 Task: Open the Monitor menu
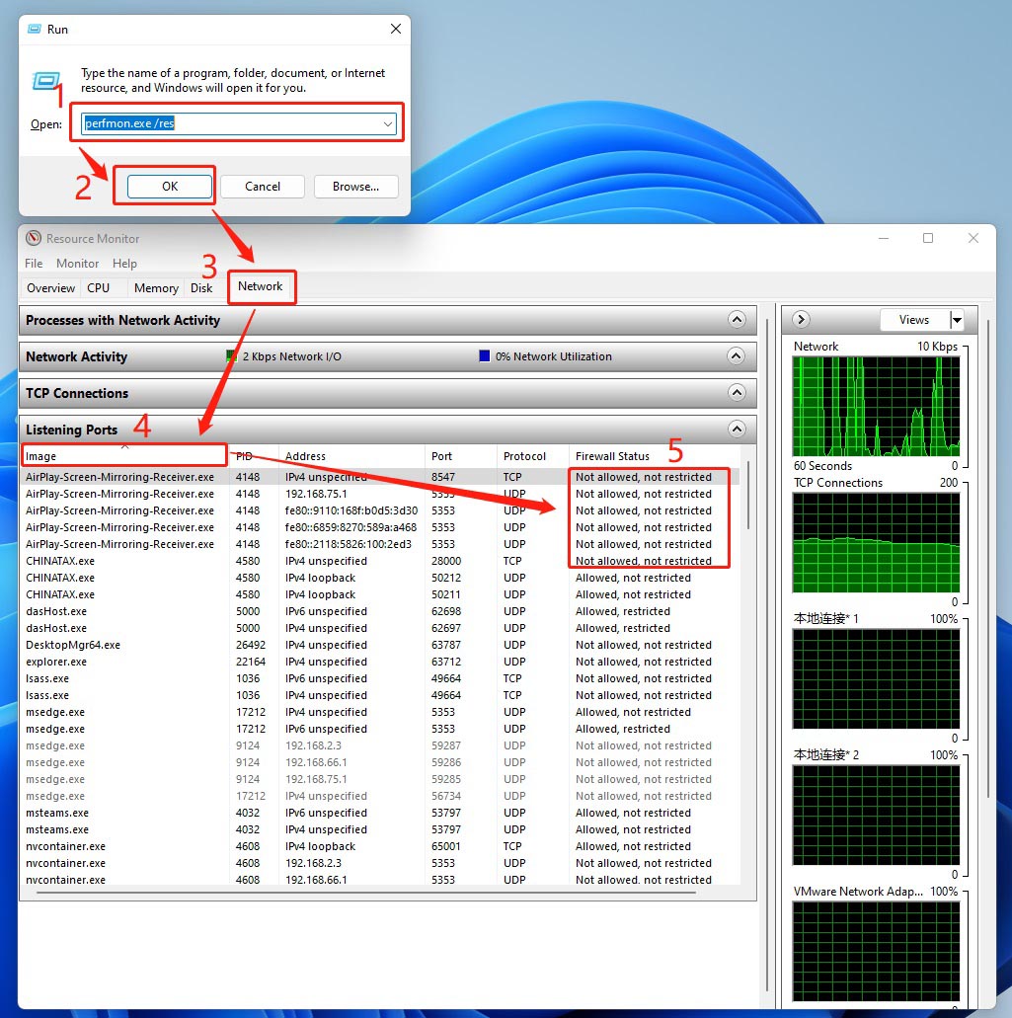click(77, 264)
